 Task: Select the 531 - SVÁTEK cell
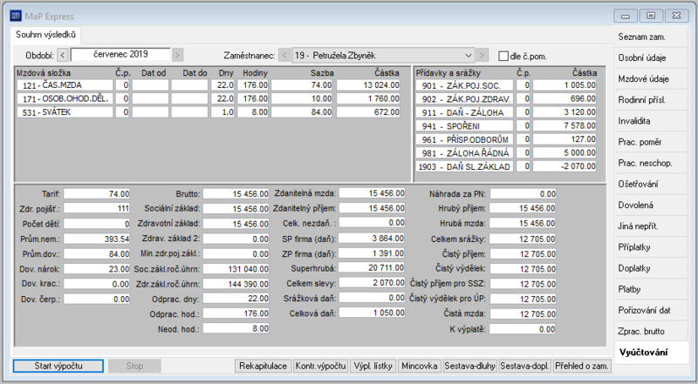pyautogui.click(x=65, y=112)
